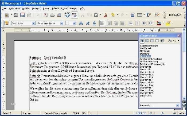
Task: Apply italic with the slanted A icon
Action: point(88,23)
